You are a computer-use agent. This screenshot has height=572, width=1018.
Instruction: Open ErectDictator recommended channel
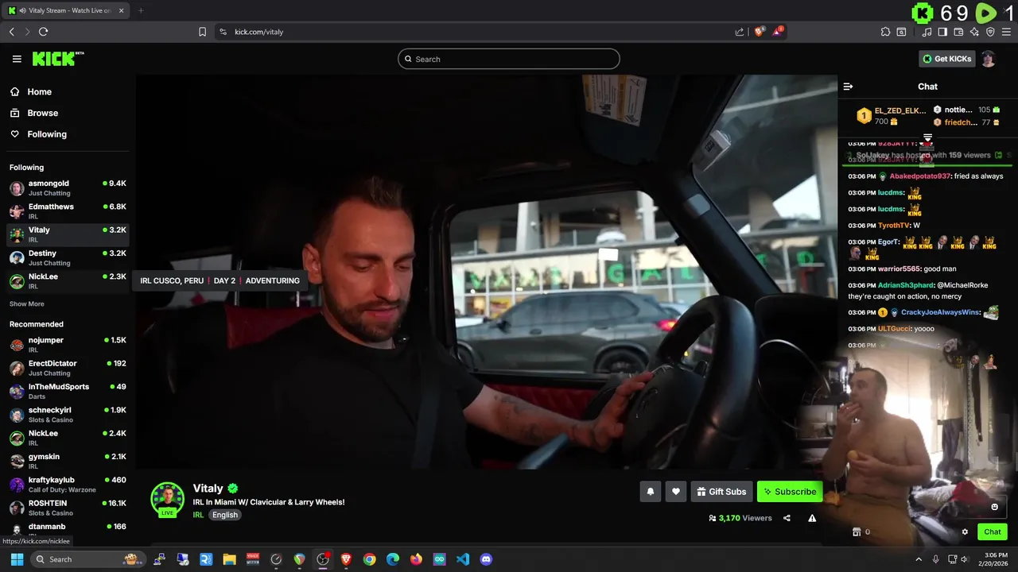point(68,368)
